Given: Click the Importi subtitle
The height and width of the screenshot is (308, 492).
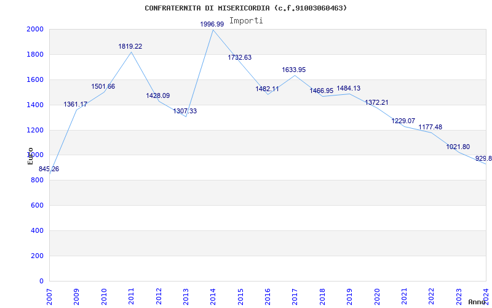Looking at the screenshot, I should pyautogui.click(x=246, y=20).
